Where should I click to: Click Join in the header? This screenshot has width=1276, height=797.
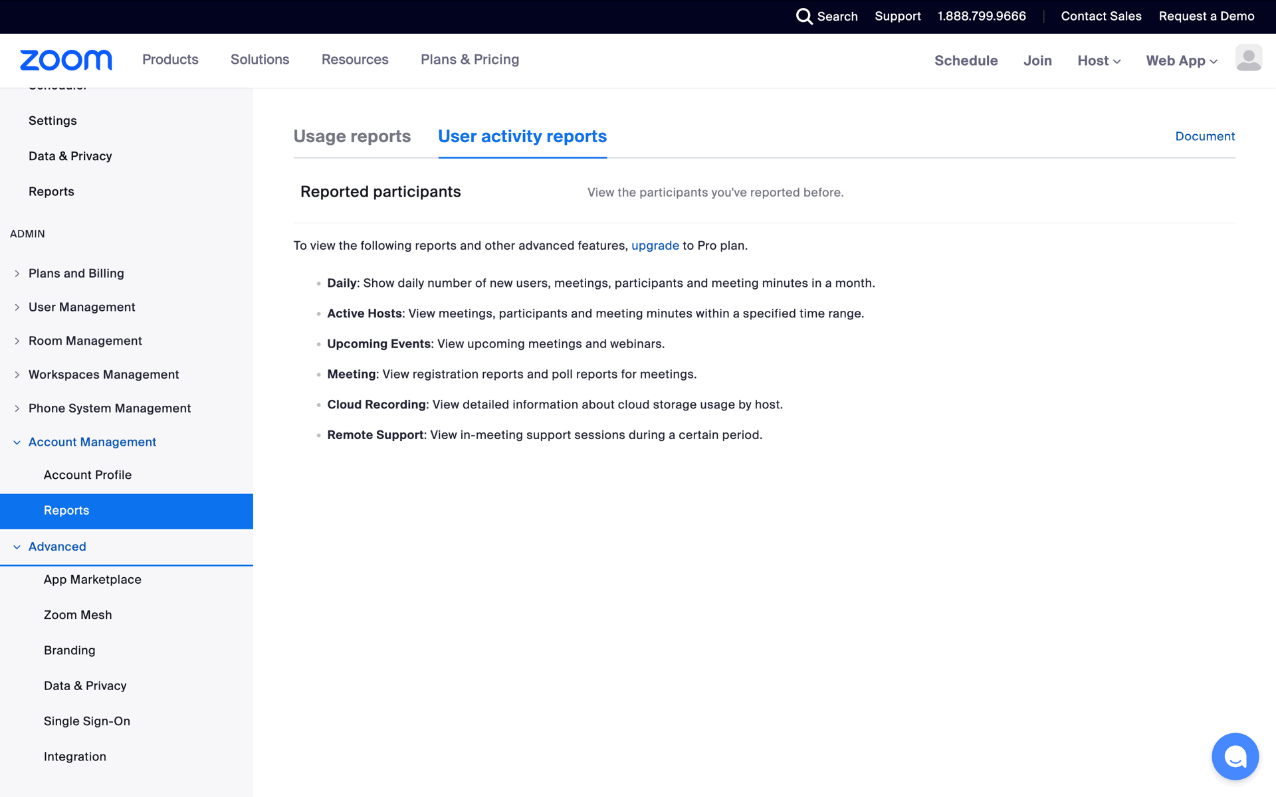tap(1037, 60)
